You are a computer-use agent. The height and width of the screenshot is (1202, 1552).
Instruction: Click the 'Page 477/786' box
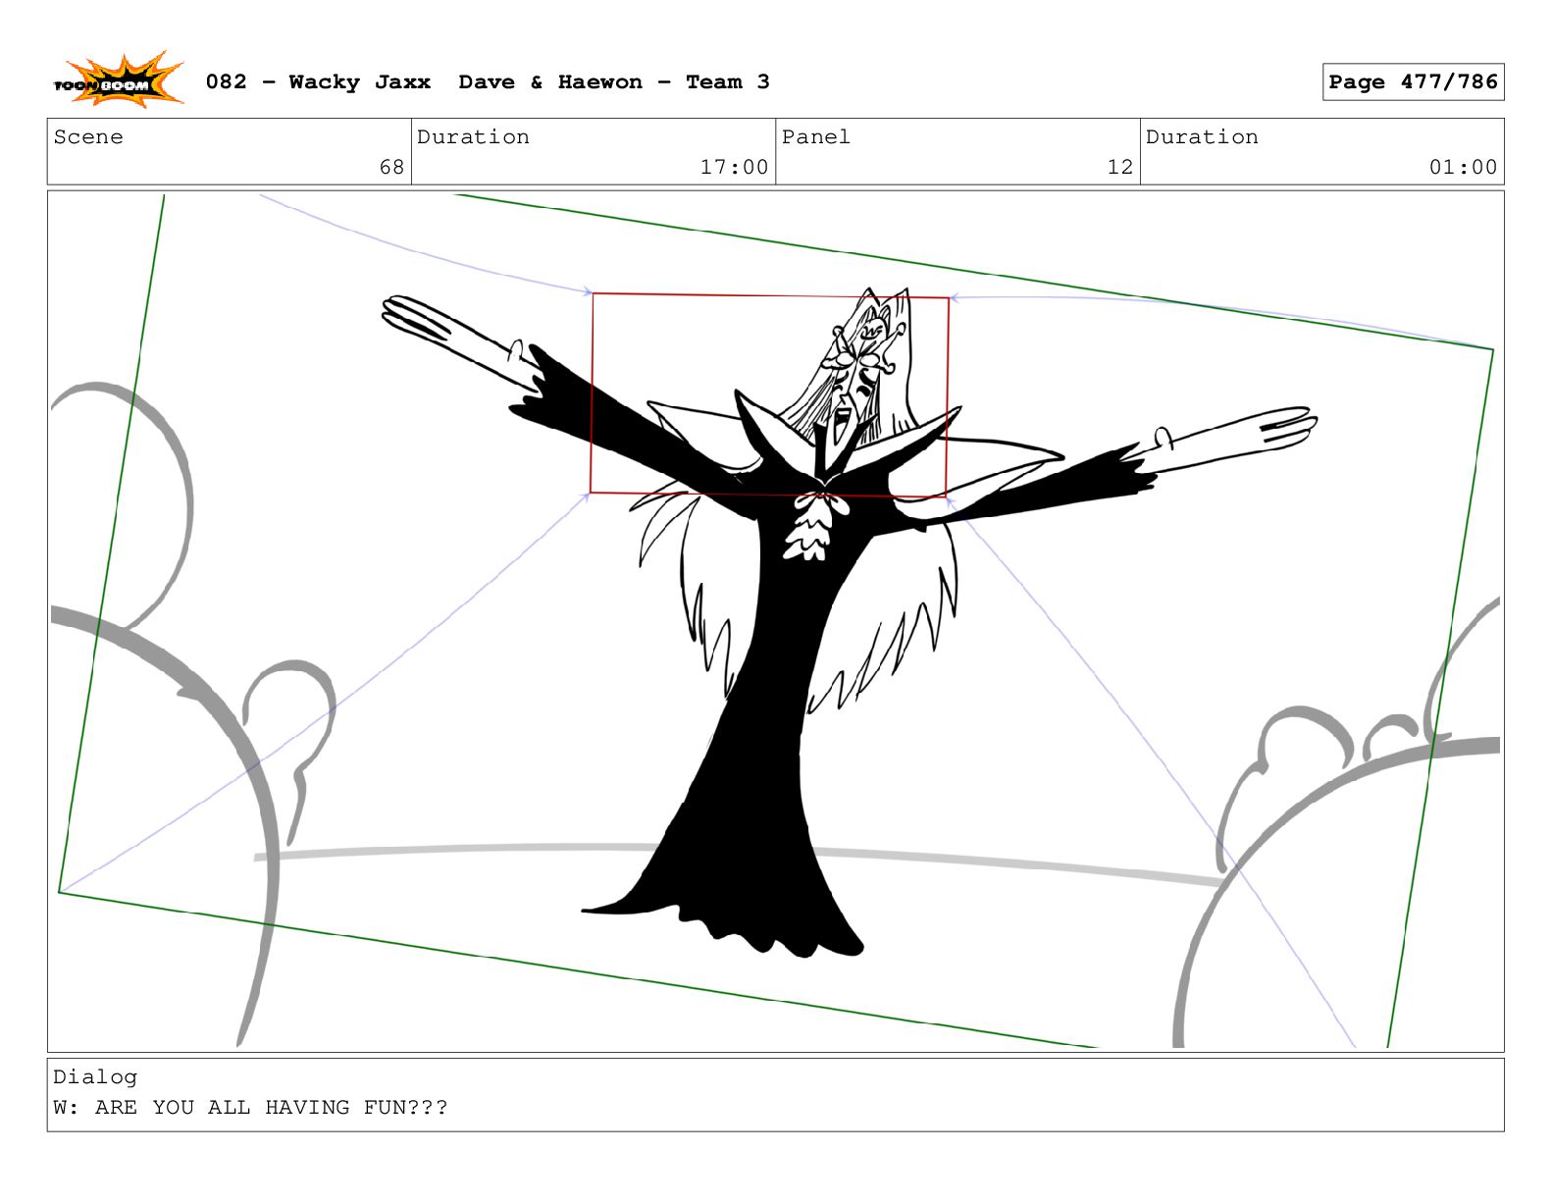[1413, 82]
